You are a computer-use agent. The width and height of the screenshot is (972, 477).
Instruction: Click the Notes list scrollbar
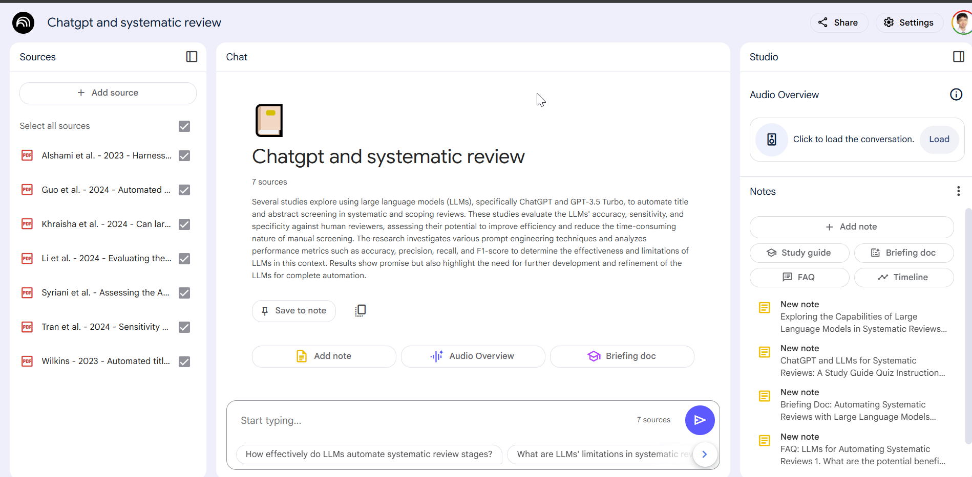[968, 326]
